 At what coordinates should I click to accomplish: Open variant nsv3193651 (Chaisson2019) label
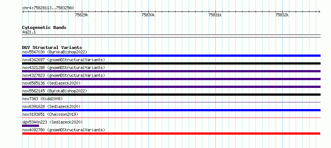pyautogui.click(x=50, y=114)
